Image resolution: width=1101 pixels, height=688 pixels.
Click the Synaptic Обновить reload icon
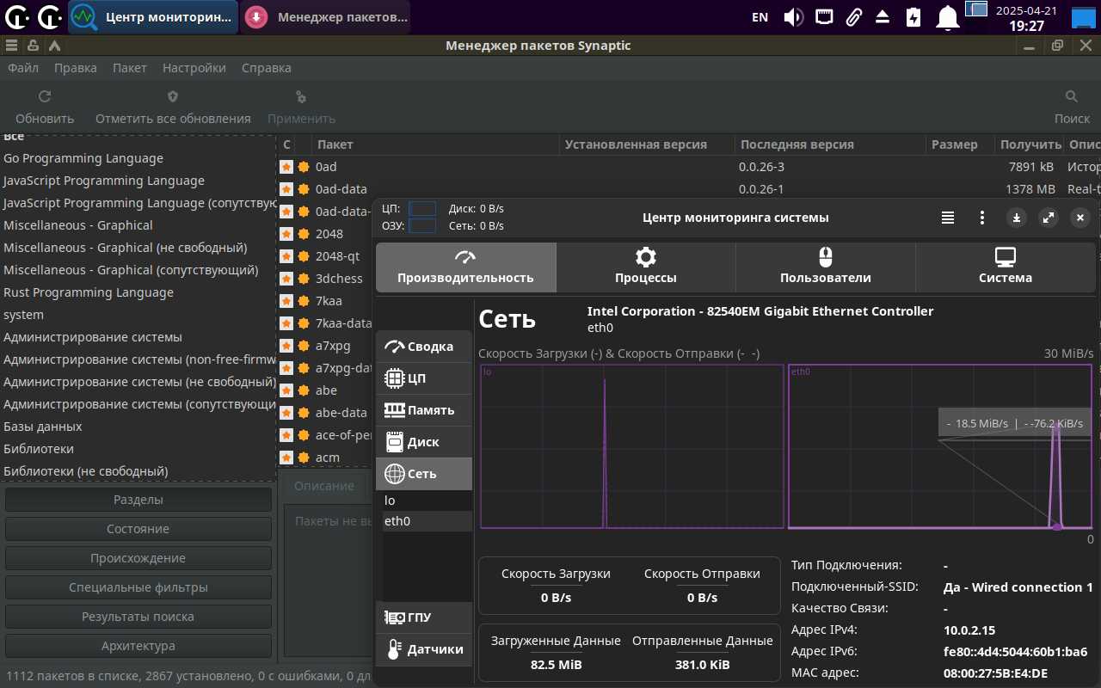[45, 97]
